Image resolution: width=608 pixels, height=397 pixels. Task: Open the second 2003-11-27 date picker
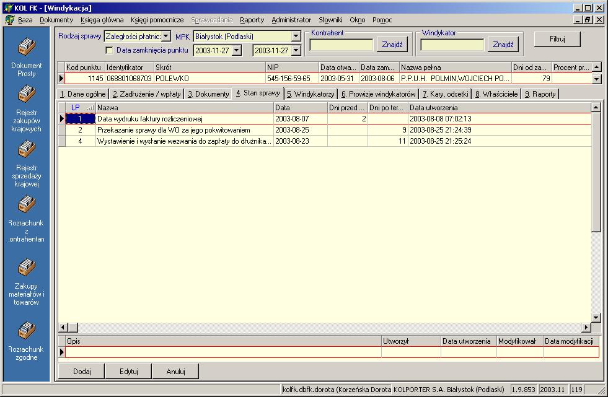pos(296,50)
